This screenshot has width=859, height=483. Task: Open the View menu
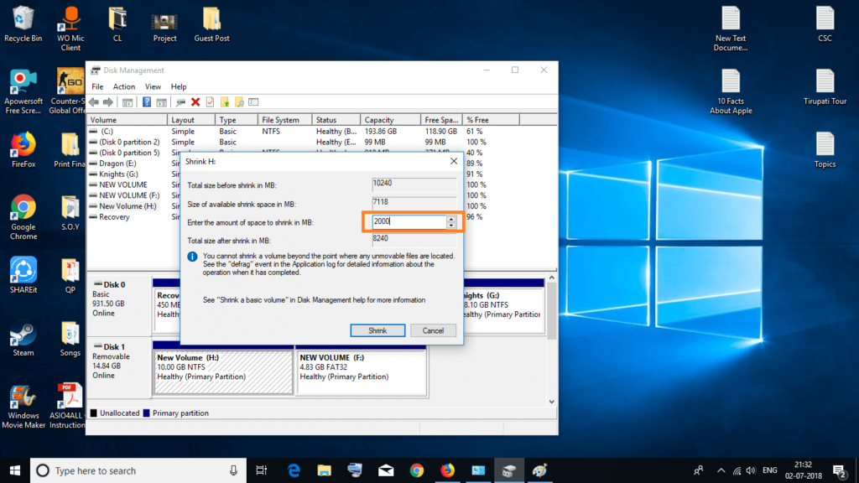pos(153,86)
